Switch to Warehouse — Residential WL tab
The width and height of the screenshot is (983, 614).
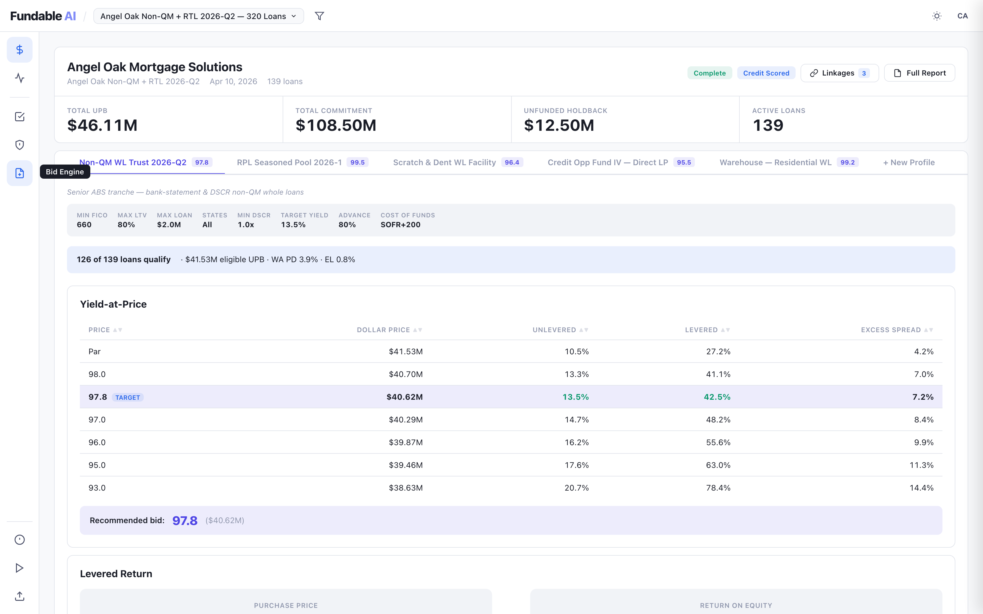[x=789, y=162]
